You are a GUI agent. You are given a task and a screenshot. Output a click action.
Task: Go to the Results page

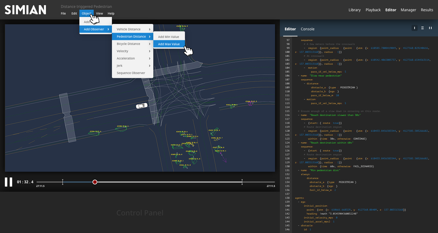click(427, 10)
